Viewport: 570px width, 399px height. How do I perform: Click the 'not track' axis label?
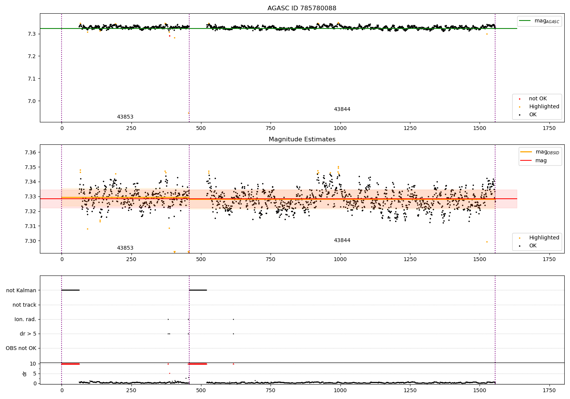pos(24,305)
